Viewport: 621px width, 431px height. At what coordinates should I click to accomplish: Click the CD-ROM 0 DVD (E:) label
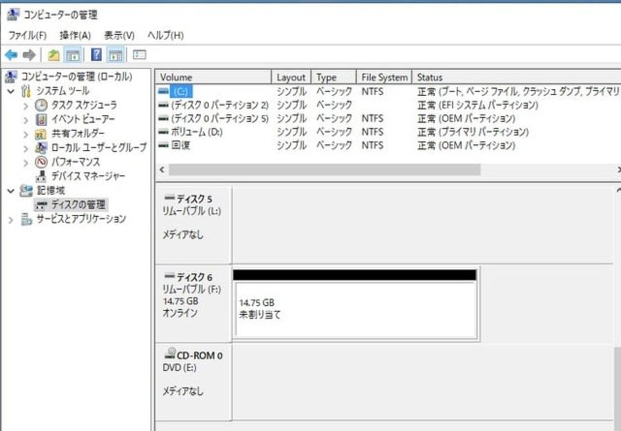194,382
